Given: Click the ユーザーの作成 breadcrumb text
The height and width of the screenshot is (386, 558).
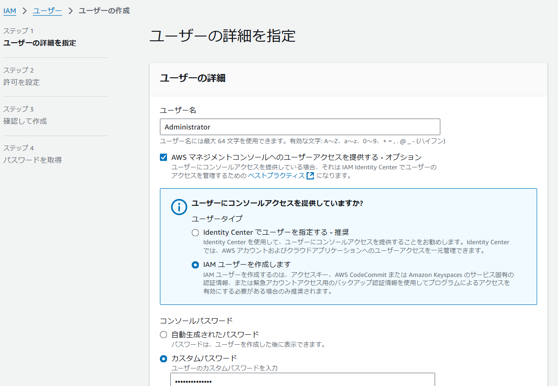Looking at the screenshot, I should 104,11.
